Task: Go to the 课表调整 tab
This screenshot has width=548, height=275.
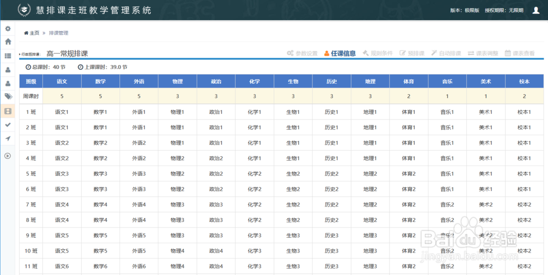Action: pos(483,54)
